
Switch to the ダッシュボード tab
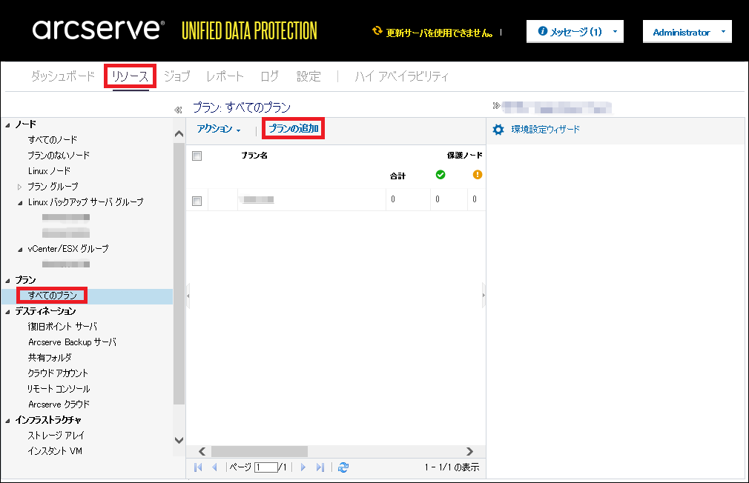[62, 76]
